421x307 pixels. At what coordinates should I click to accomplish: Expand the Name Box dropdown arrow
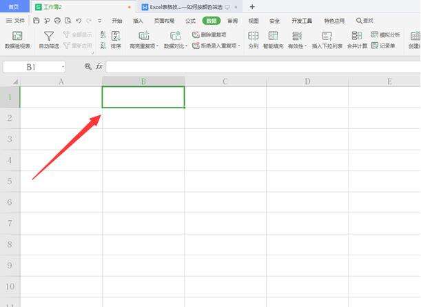pos(63,67)
